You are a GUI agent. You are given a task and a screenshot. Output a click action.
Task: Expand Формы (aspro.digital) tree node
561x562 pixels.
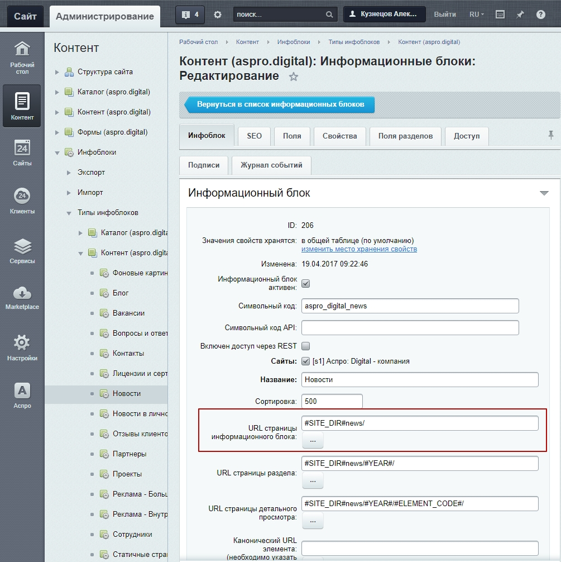[x=57, y=132]
